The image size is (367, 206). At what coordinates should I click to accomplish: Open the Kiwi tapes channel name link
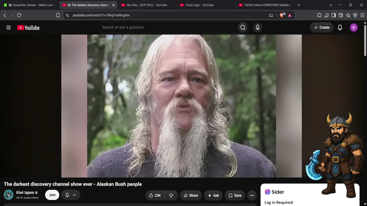[x=25, y=193]
